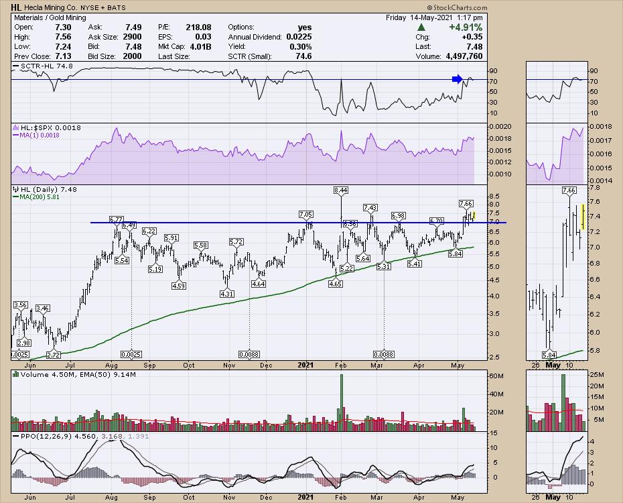This screenshot has height=503, width=623.
Task: Click the HL ticker symbol in the header
Action: (16, 7)
